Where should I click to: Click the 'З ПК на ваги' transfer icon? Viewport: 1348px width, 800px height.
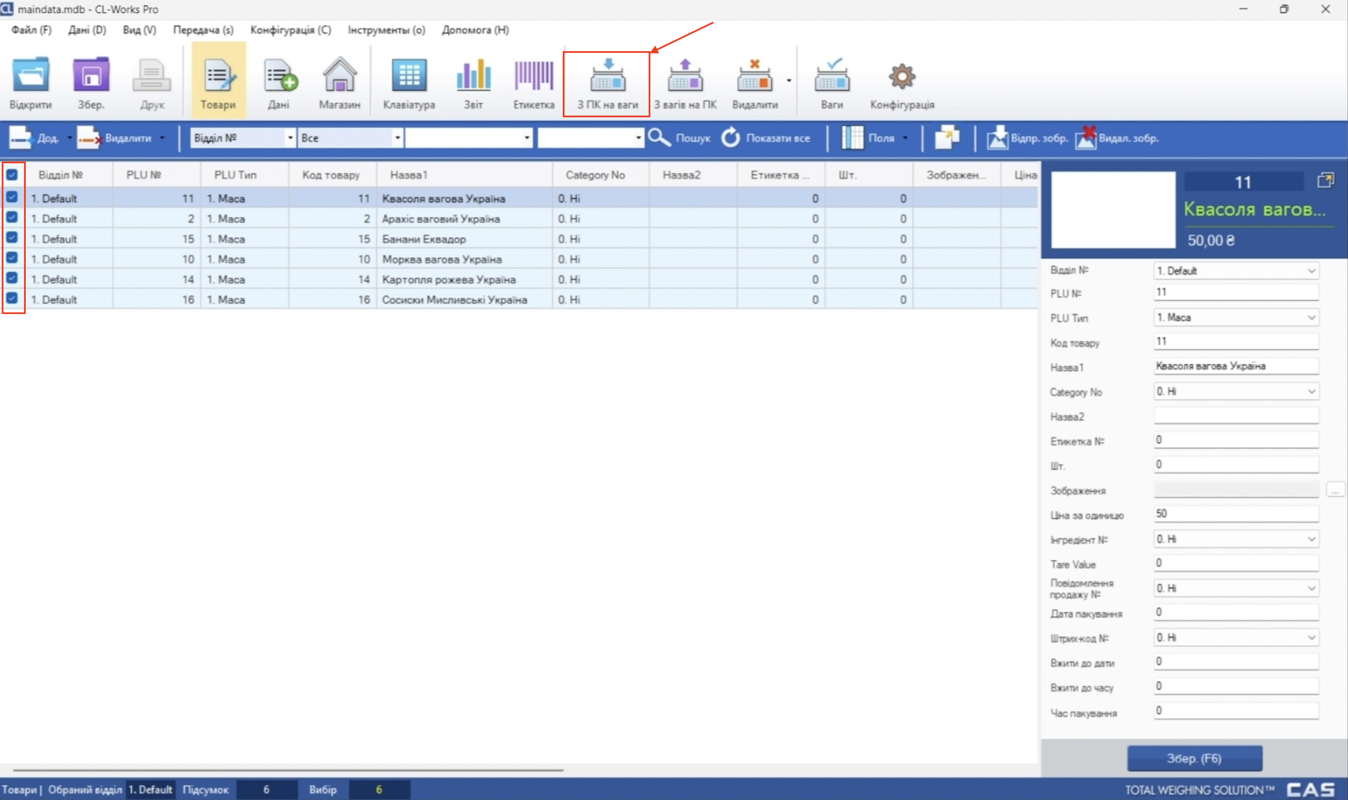point(607,77)
